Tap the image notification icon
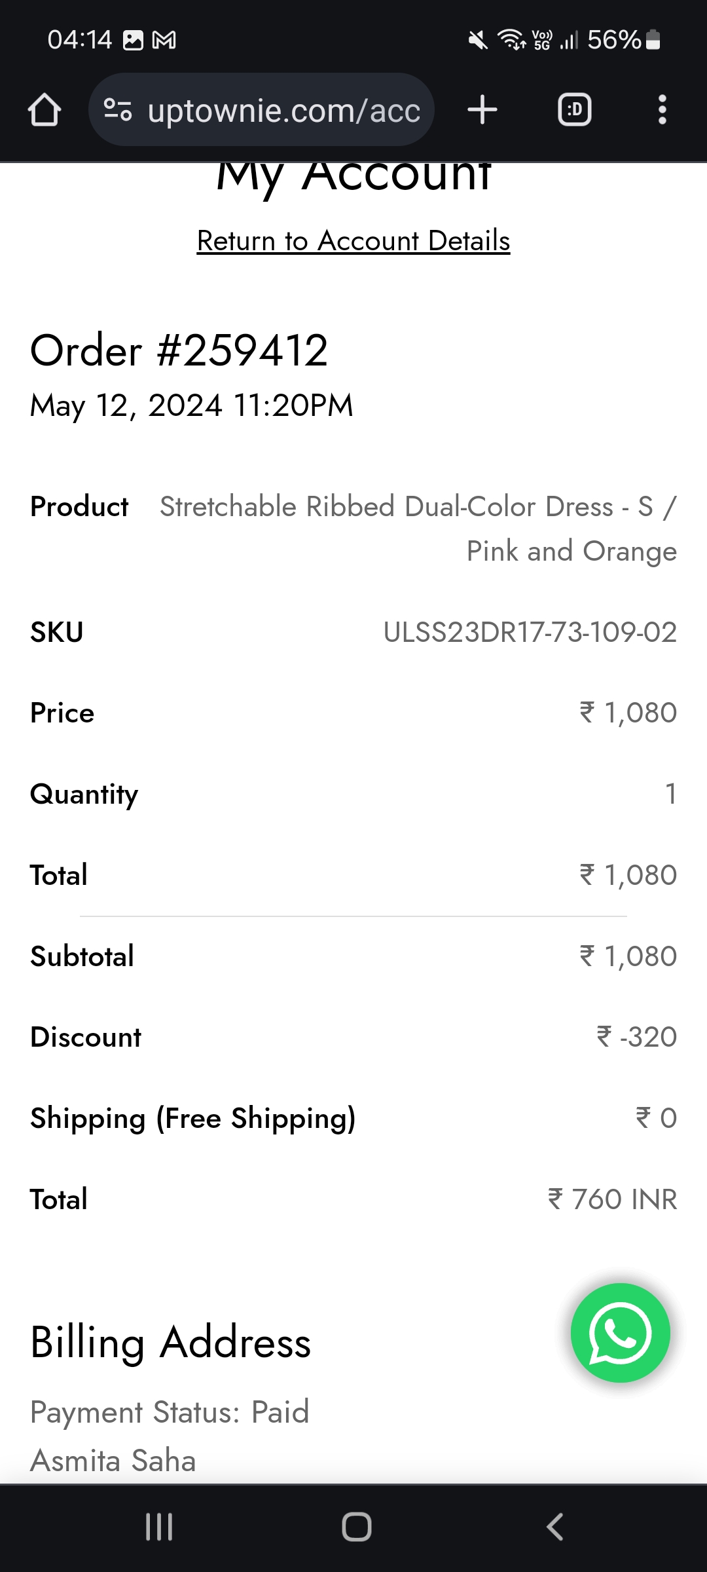 [133, 41]
